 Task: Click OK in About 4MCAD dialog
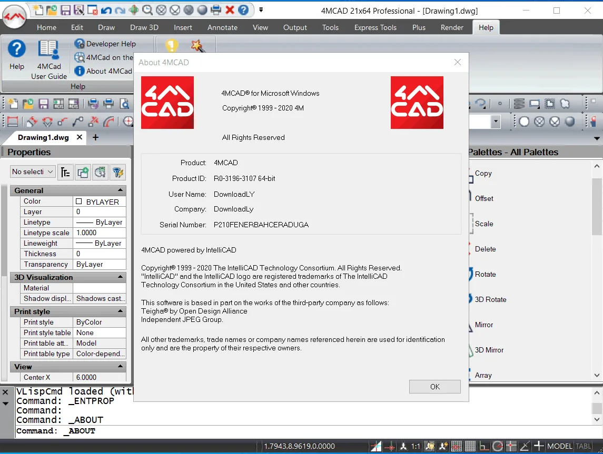point(434,387)
